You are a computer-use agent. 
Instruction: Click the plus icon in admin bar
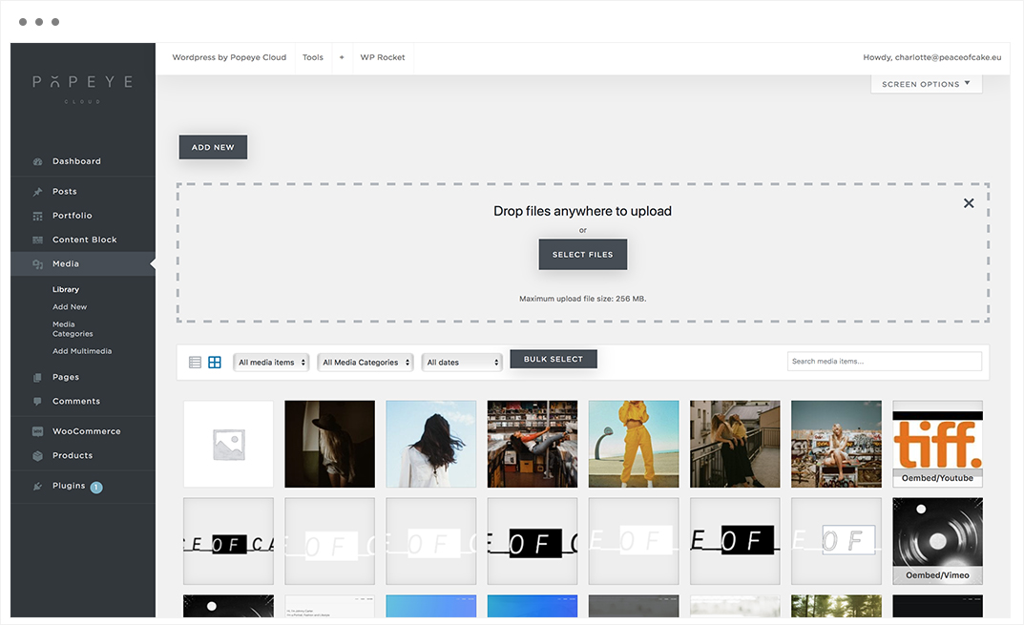click(342, 57)
